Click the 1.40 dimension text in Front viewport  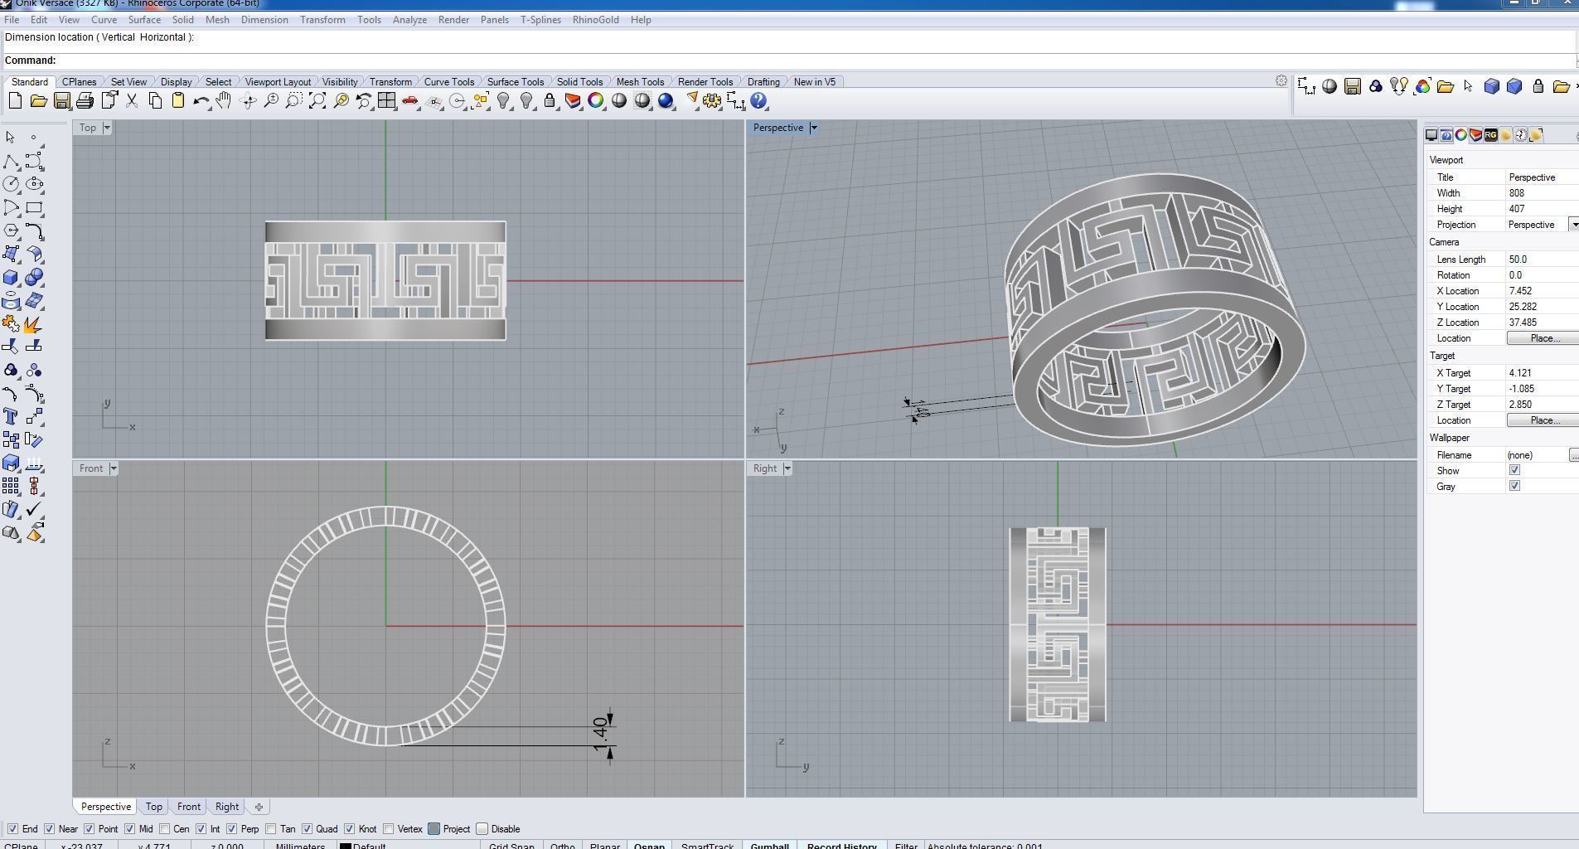(601, 735)
